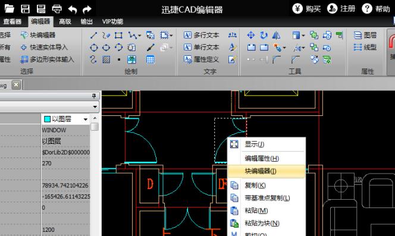395x236 pixels.
Task: Click the Open file folder icon
Action: click(x=10, y=9)
